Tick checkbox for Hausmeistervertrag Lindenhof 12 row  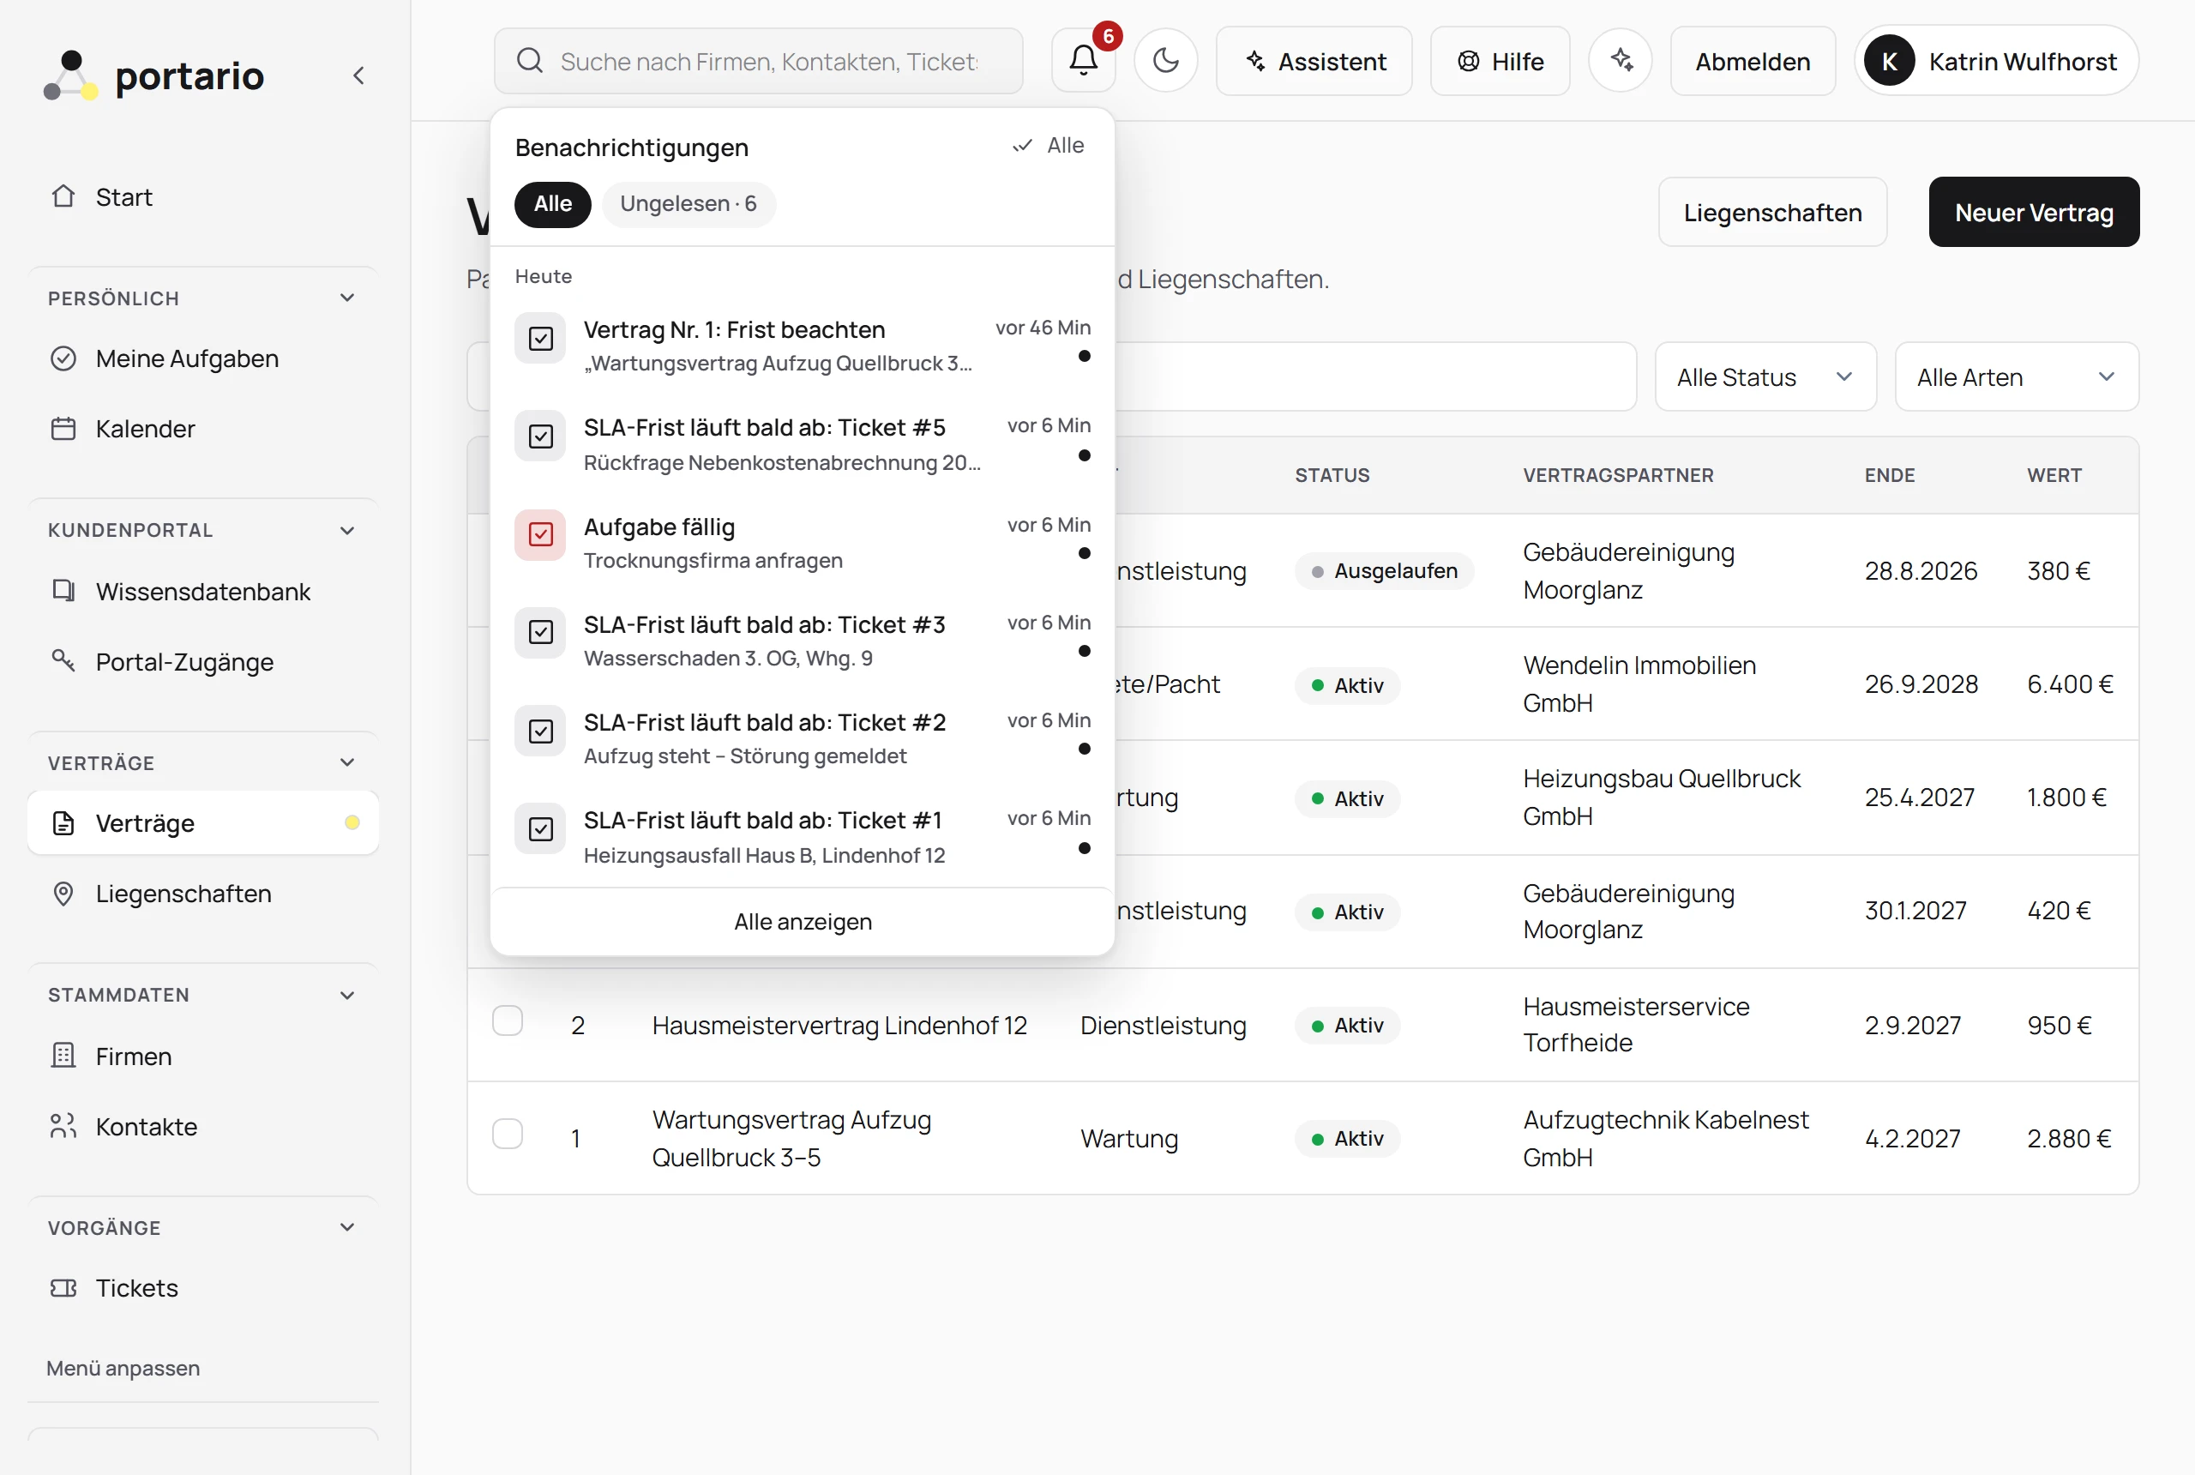[508, 1021]
